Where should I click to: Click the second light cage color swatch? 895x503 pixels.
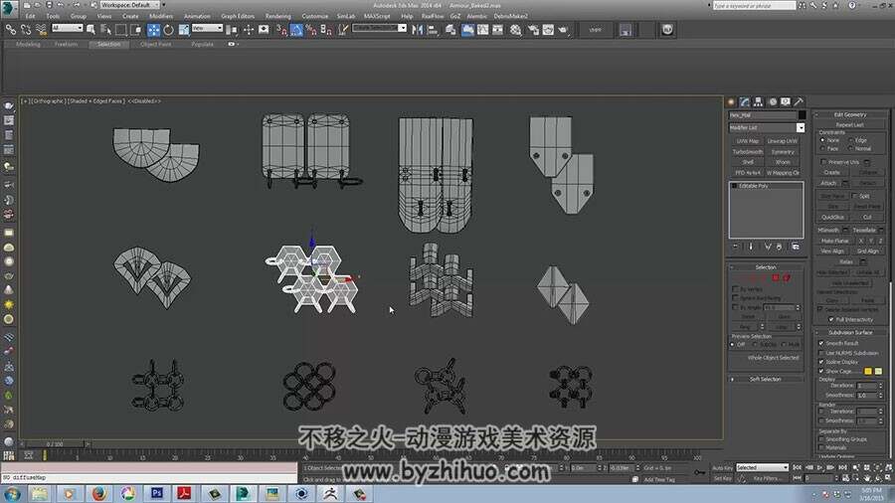point(878,371)
